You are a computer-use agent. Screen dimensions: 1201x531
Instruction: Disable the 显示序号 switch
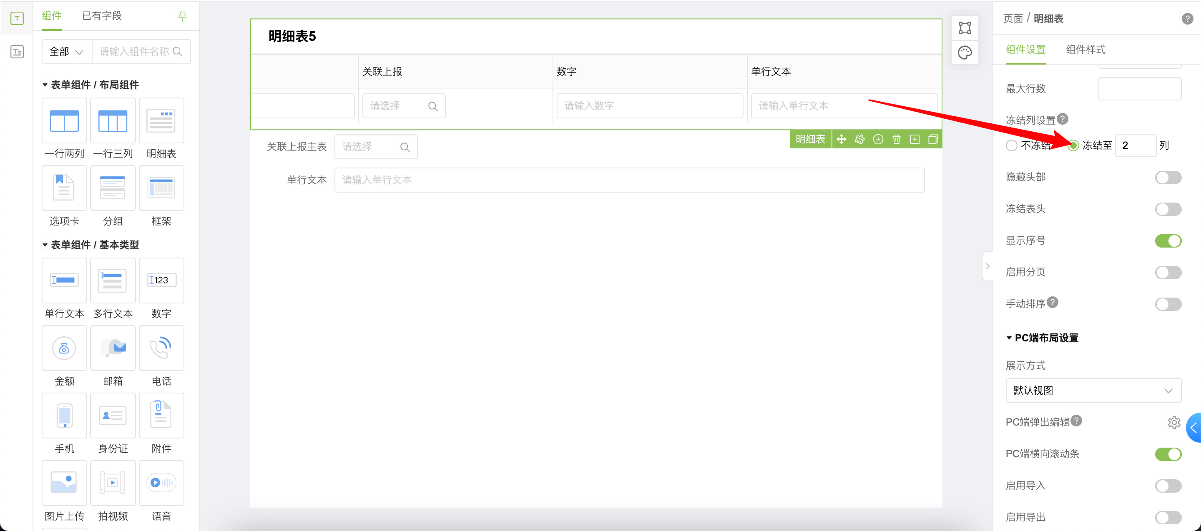pos(1168,241)
